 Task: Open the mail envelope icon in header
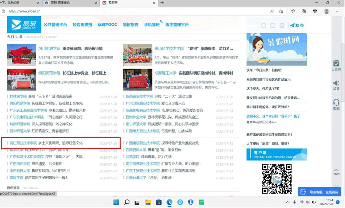273,26
